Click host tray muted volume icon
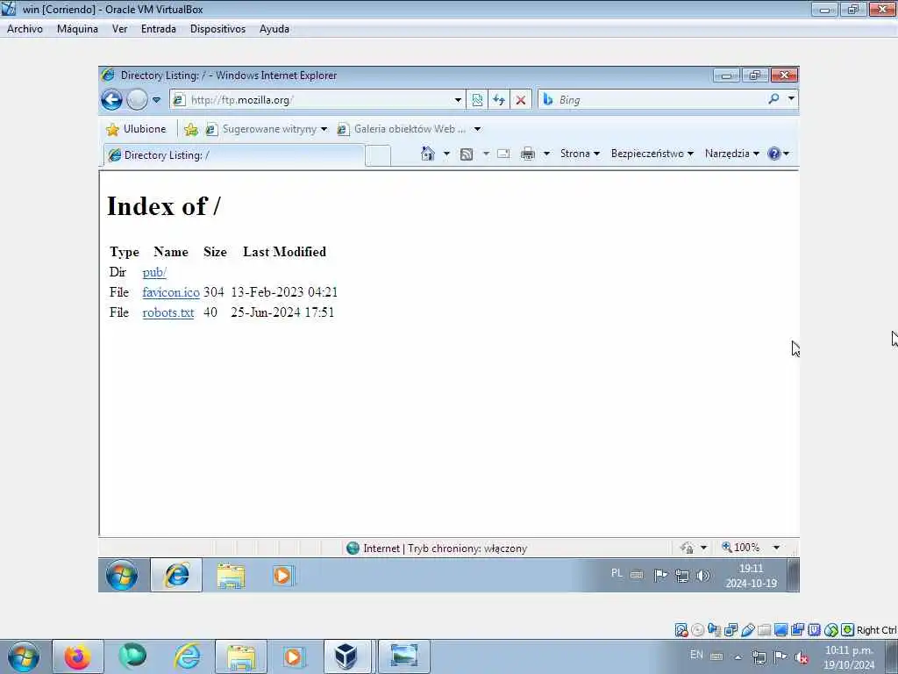Viewport: 898px width, 674px height. tap(802, 656)
